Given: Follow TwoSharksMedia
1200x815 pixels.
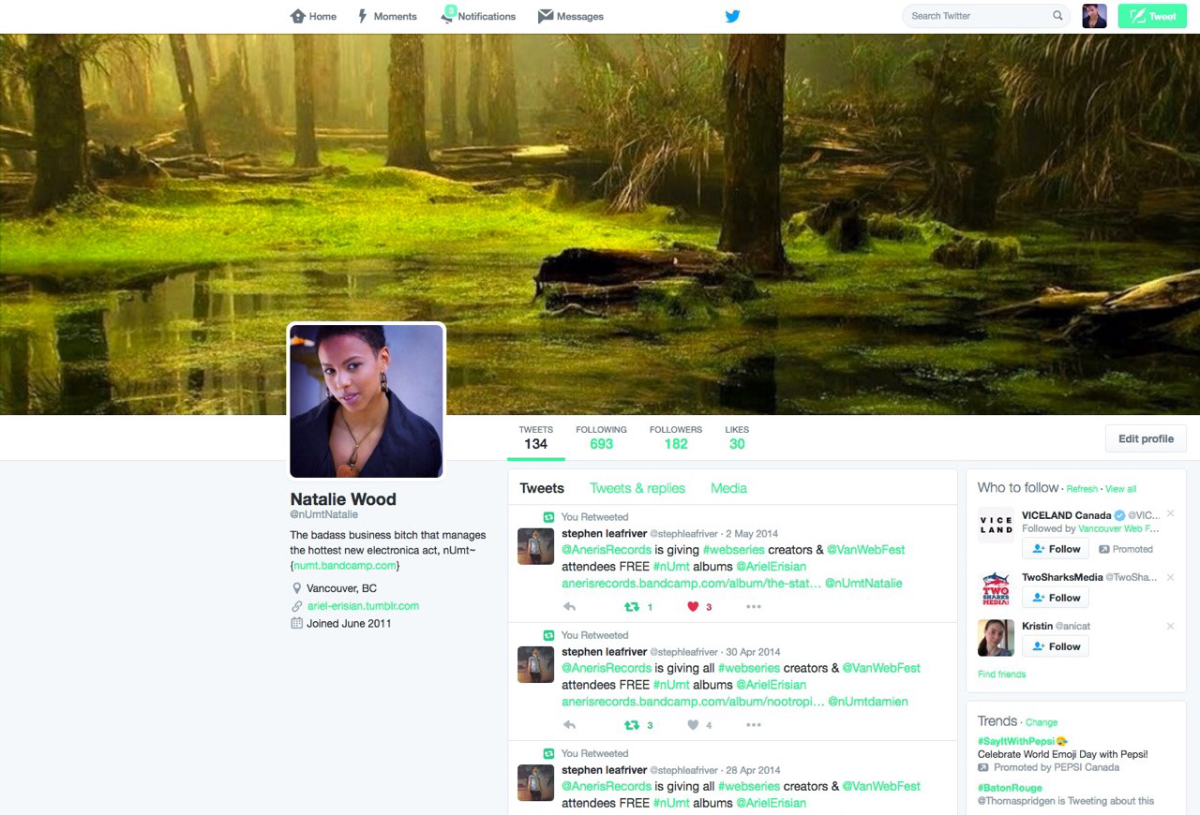Looking at the screenshot, I should 1056,598.
